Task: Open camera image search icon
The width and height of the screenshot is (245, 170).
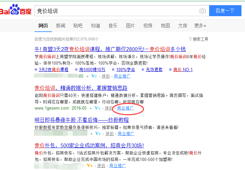Action: point(203,11)
